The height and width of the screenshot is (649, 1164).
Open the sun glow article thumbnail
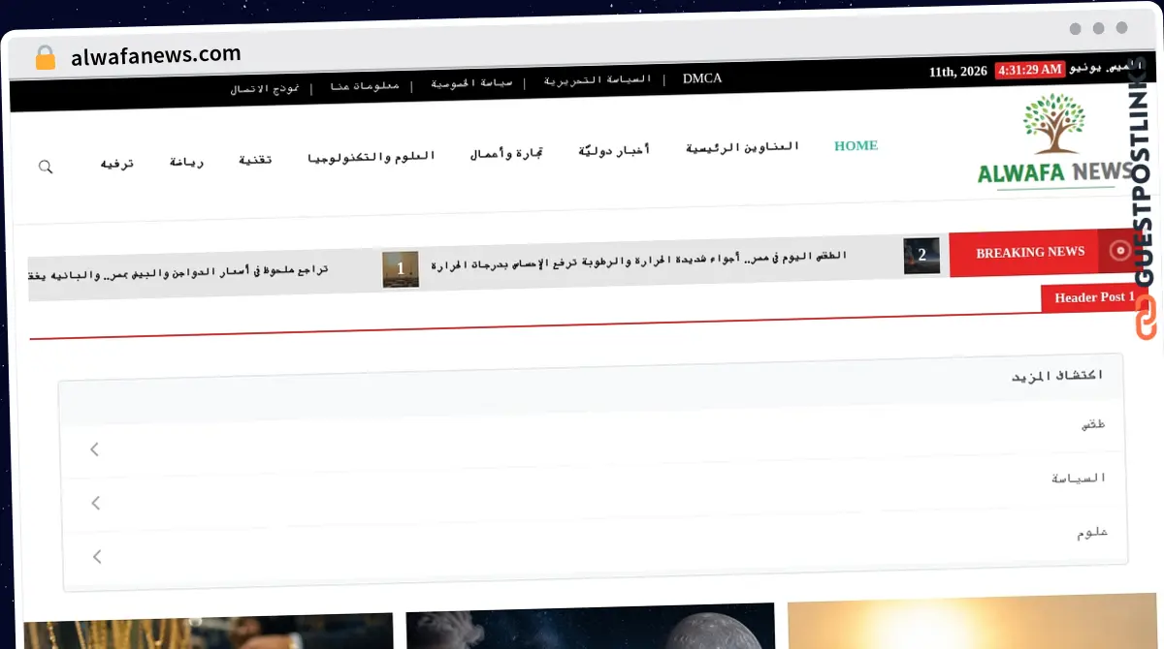[972, 622]
